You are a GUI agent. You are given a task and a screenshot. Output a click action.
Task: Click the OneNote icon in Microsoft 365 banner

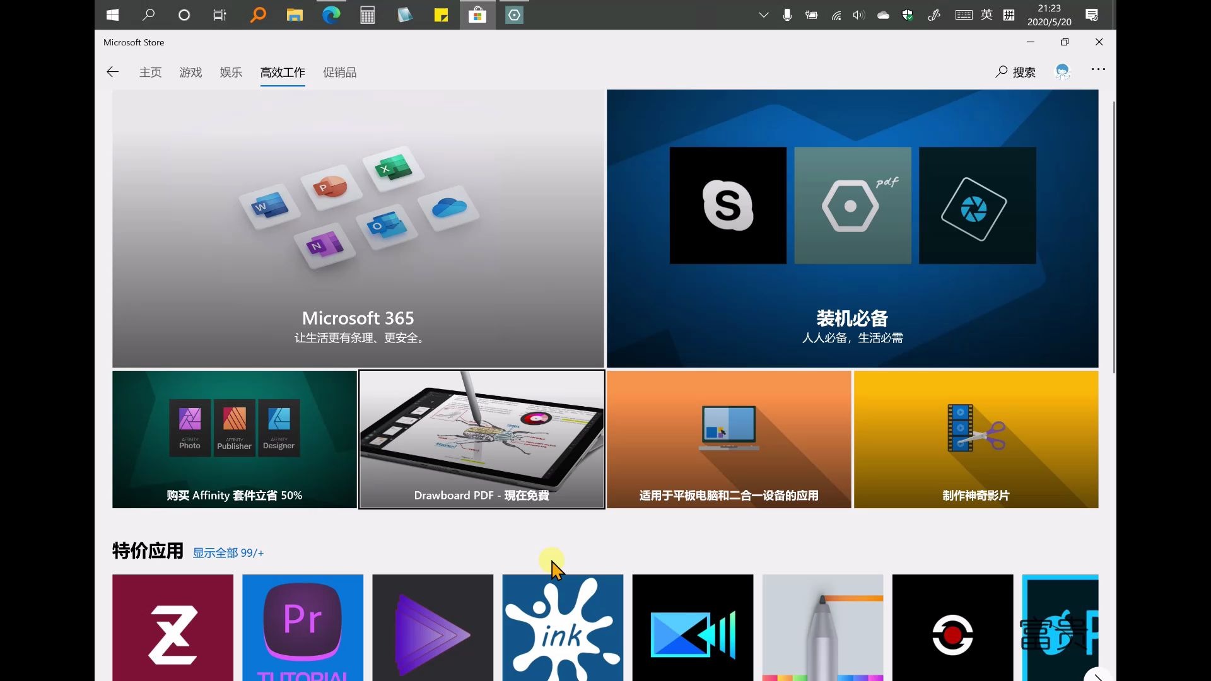tap(324, 245)
